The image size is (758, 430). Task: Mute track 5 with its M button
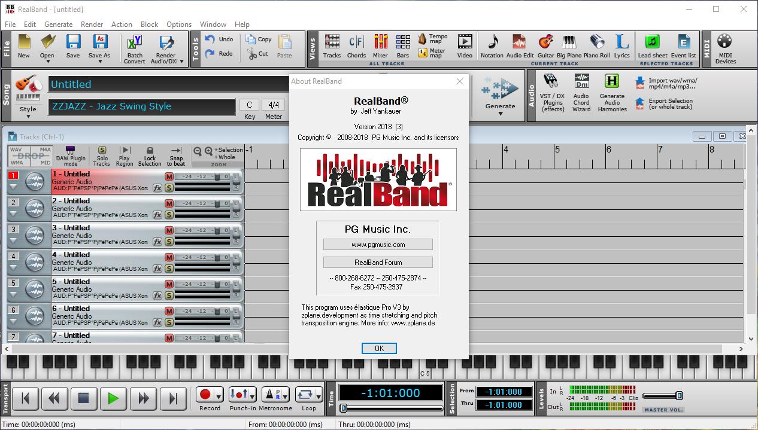169,284
